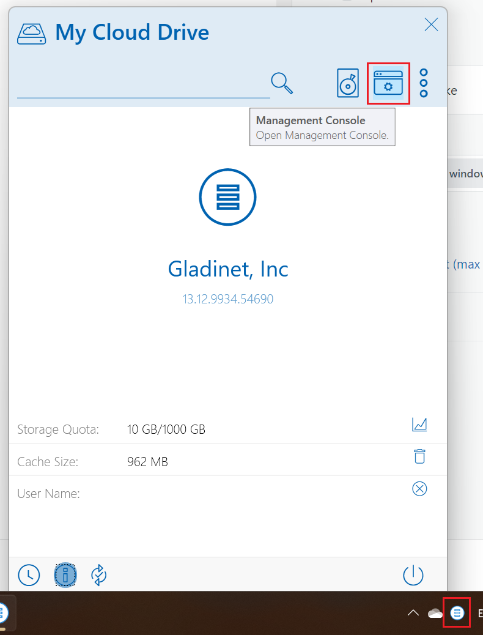The width and height of the screenshot is (483, 635).
Task: Click the 10 GB/1000 GB quota value
Action: 166,429
